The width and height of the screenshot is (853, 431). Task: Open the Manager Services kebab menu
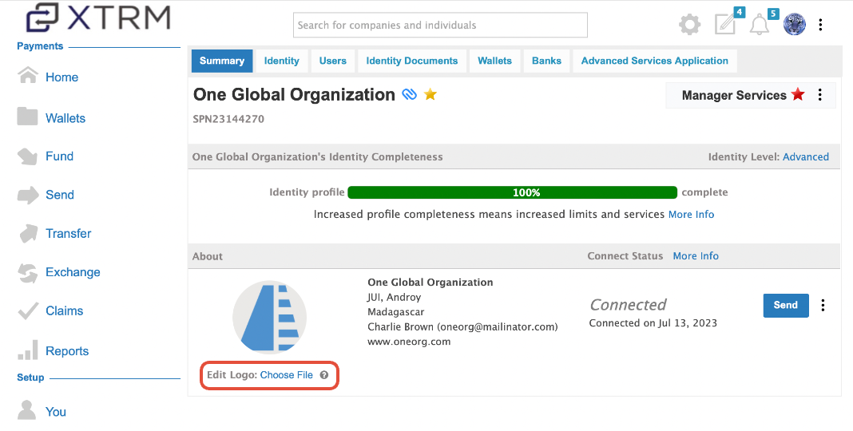pyautogui.click(x=819, y=95)
